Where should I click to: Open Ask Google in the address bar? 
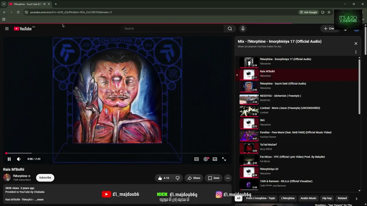[x=309, y=12]
